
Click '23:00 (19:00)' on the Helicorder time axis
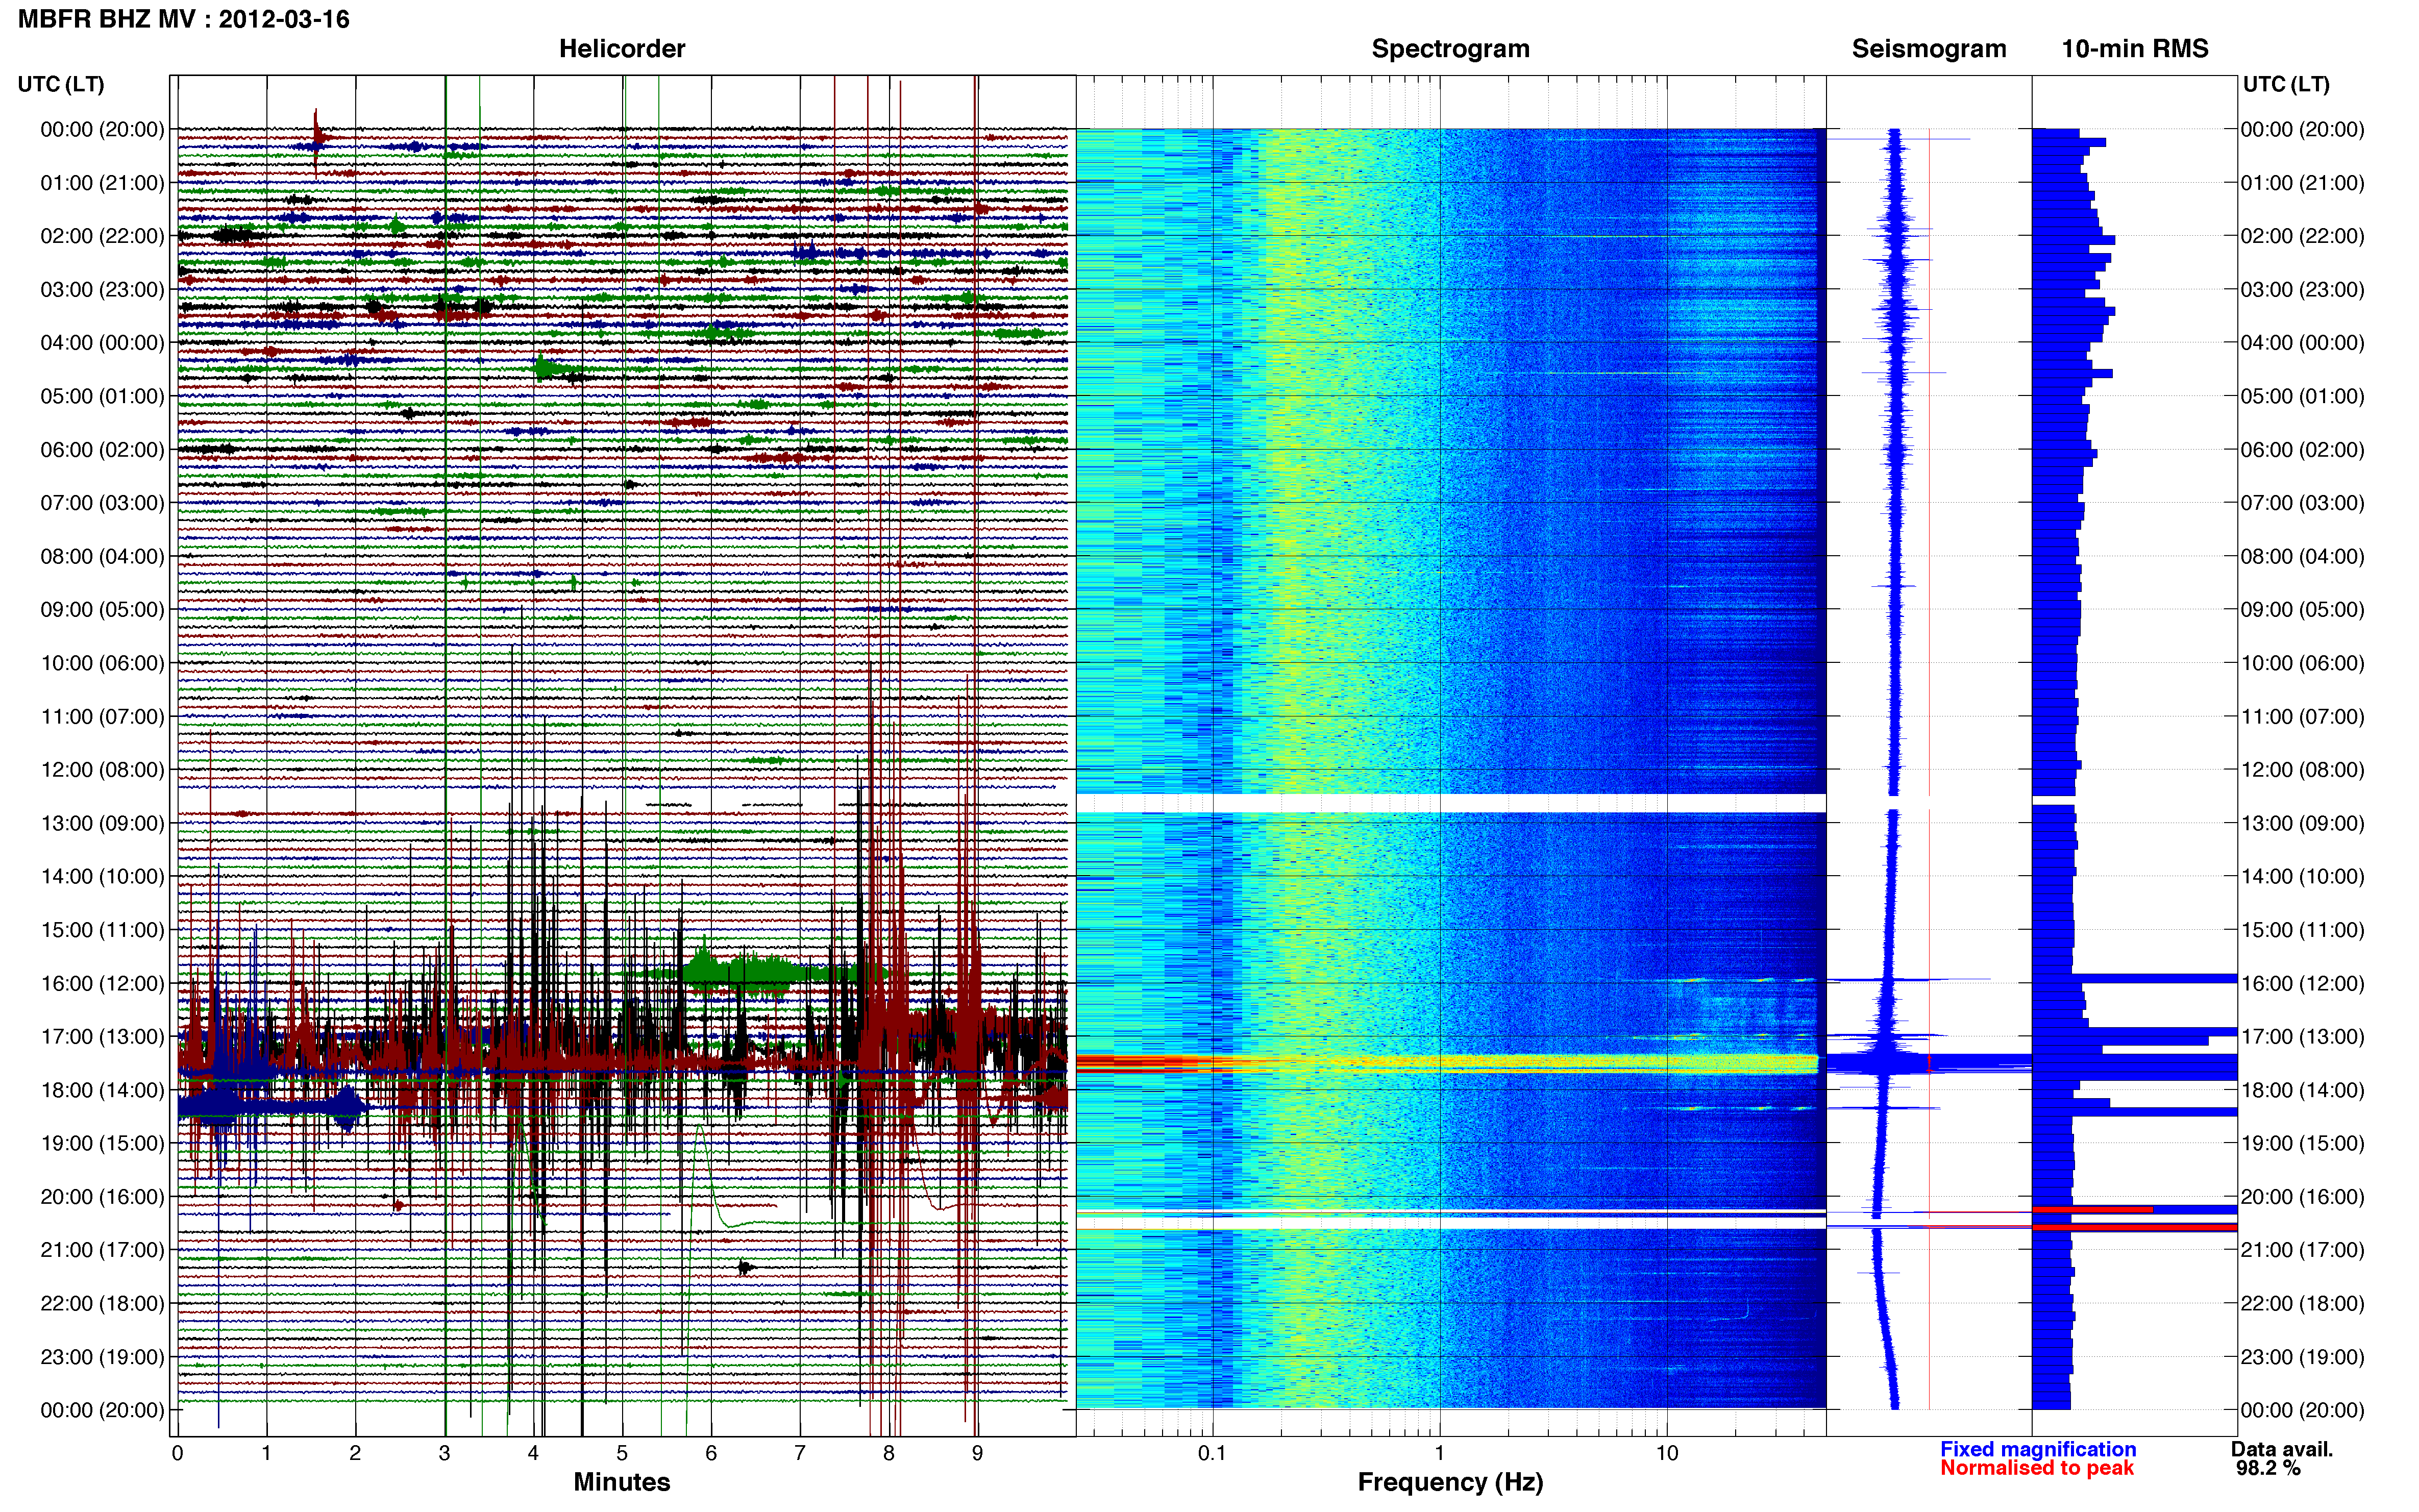point(102,1357)
